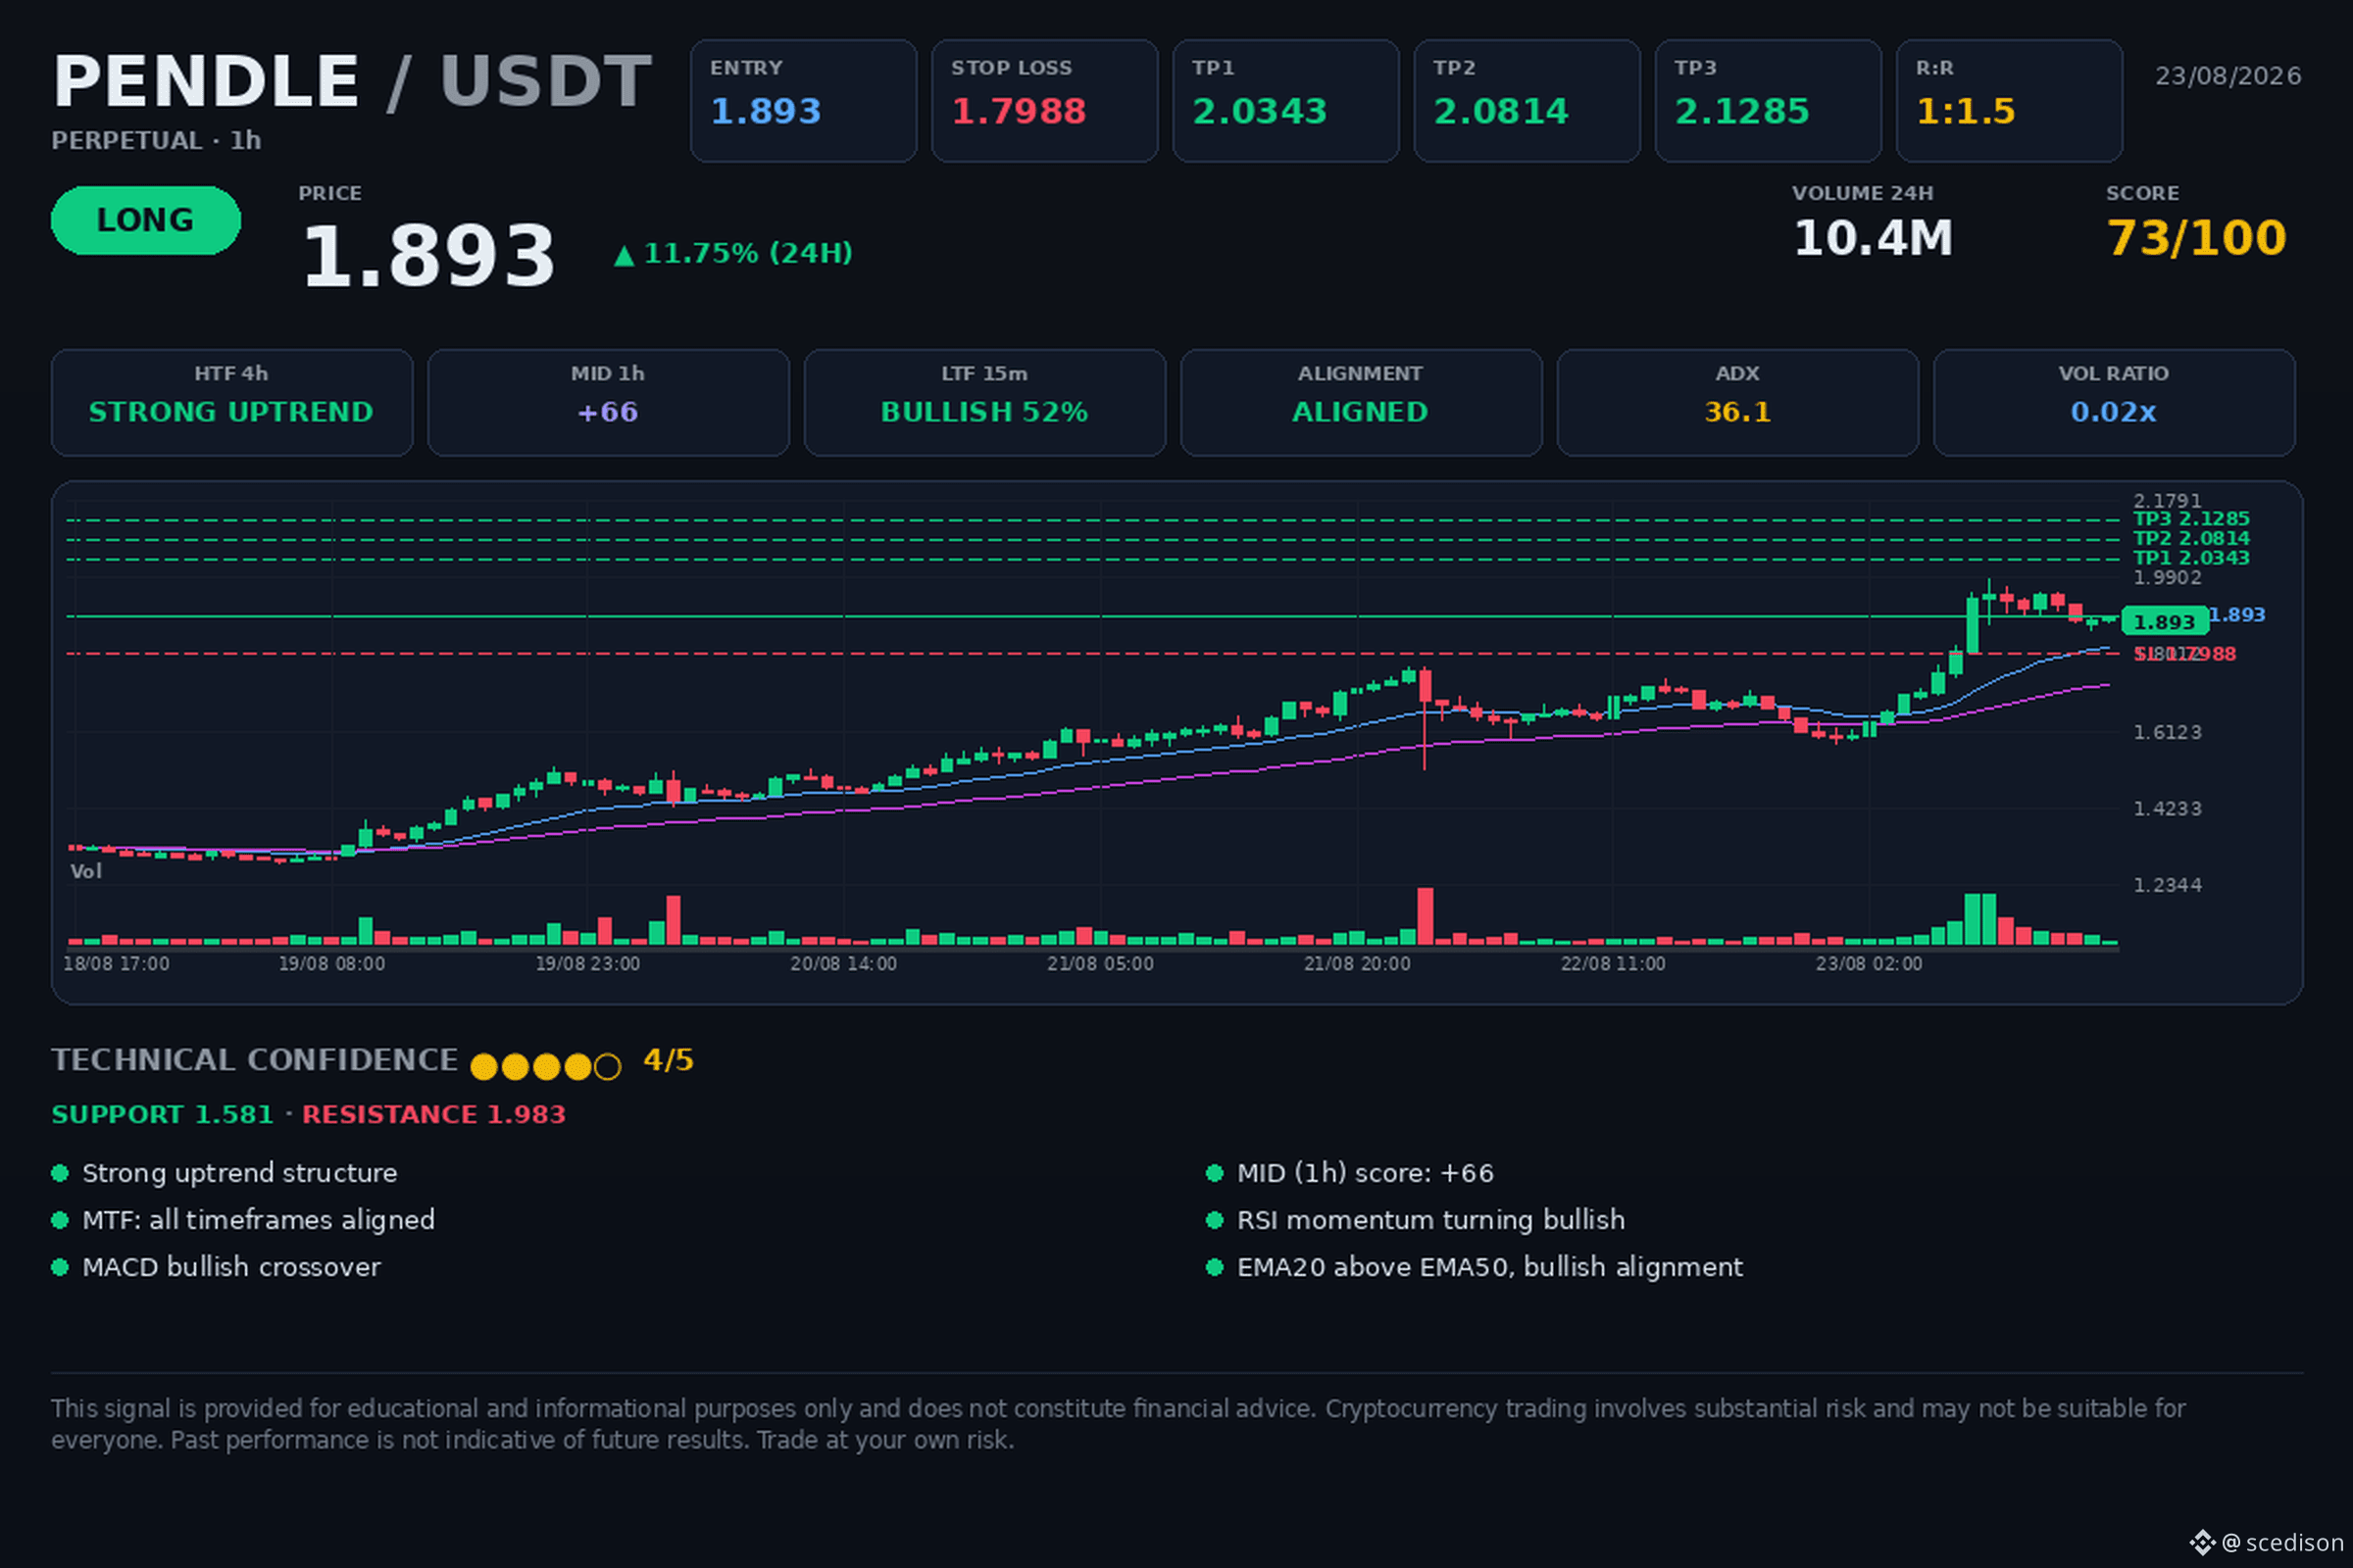The image size is (2353, 1568).
Task: Click the 11.75% (24H) change text
Action: click(748, 253)
